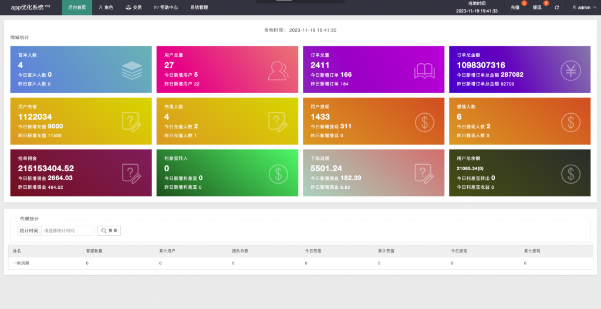This screenshot has height=309, width=601.
Task: Click the dollar icon in 利息宝转入 card
Action: [278, 173]
